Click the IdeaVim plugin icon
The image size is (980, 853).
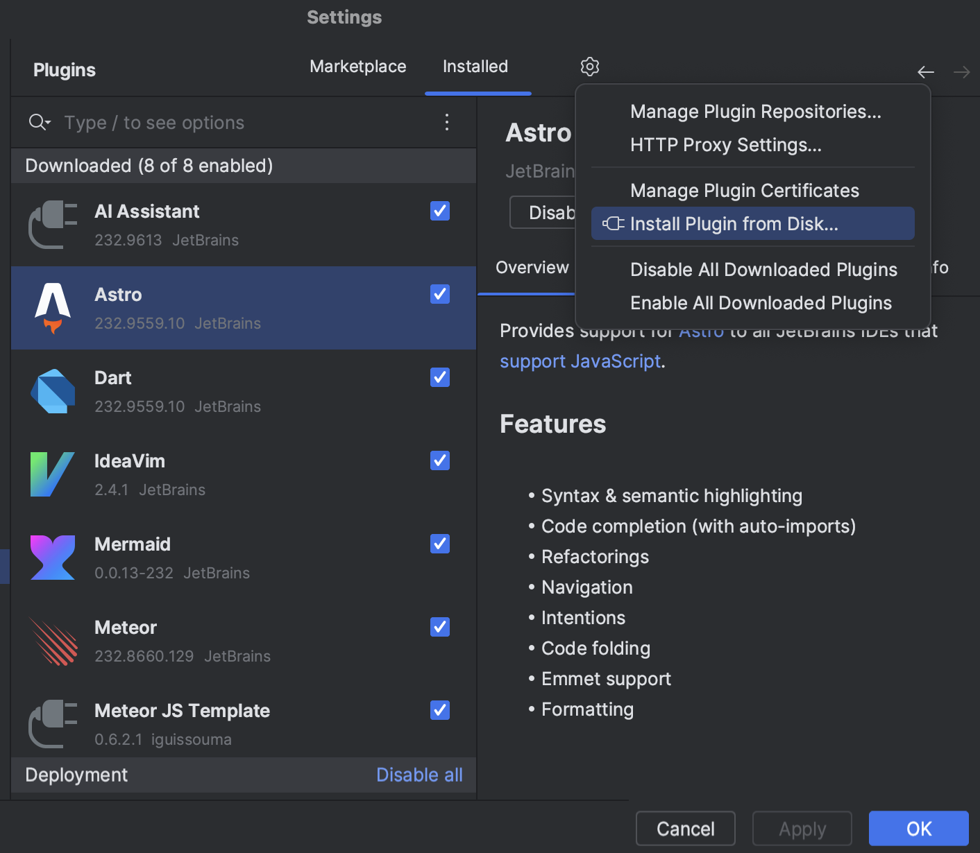point(53,474)
